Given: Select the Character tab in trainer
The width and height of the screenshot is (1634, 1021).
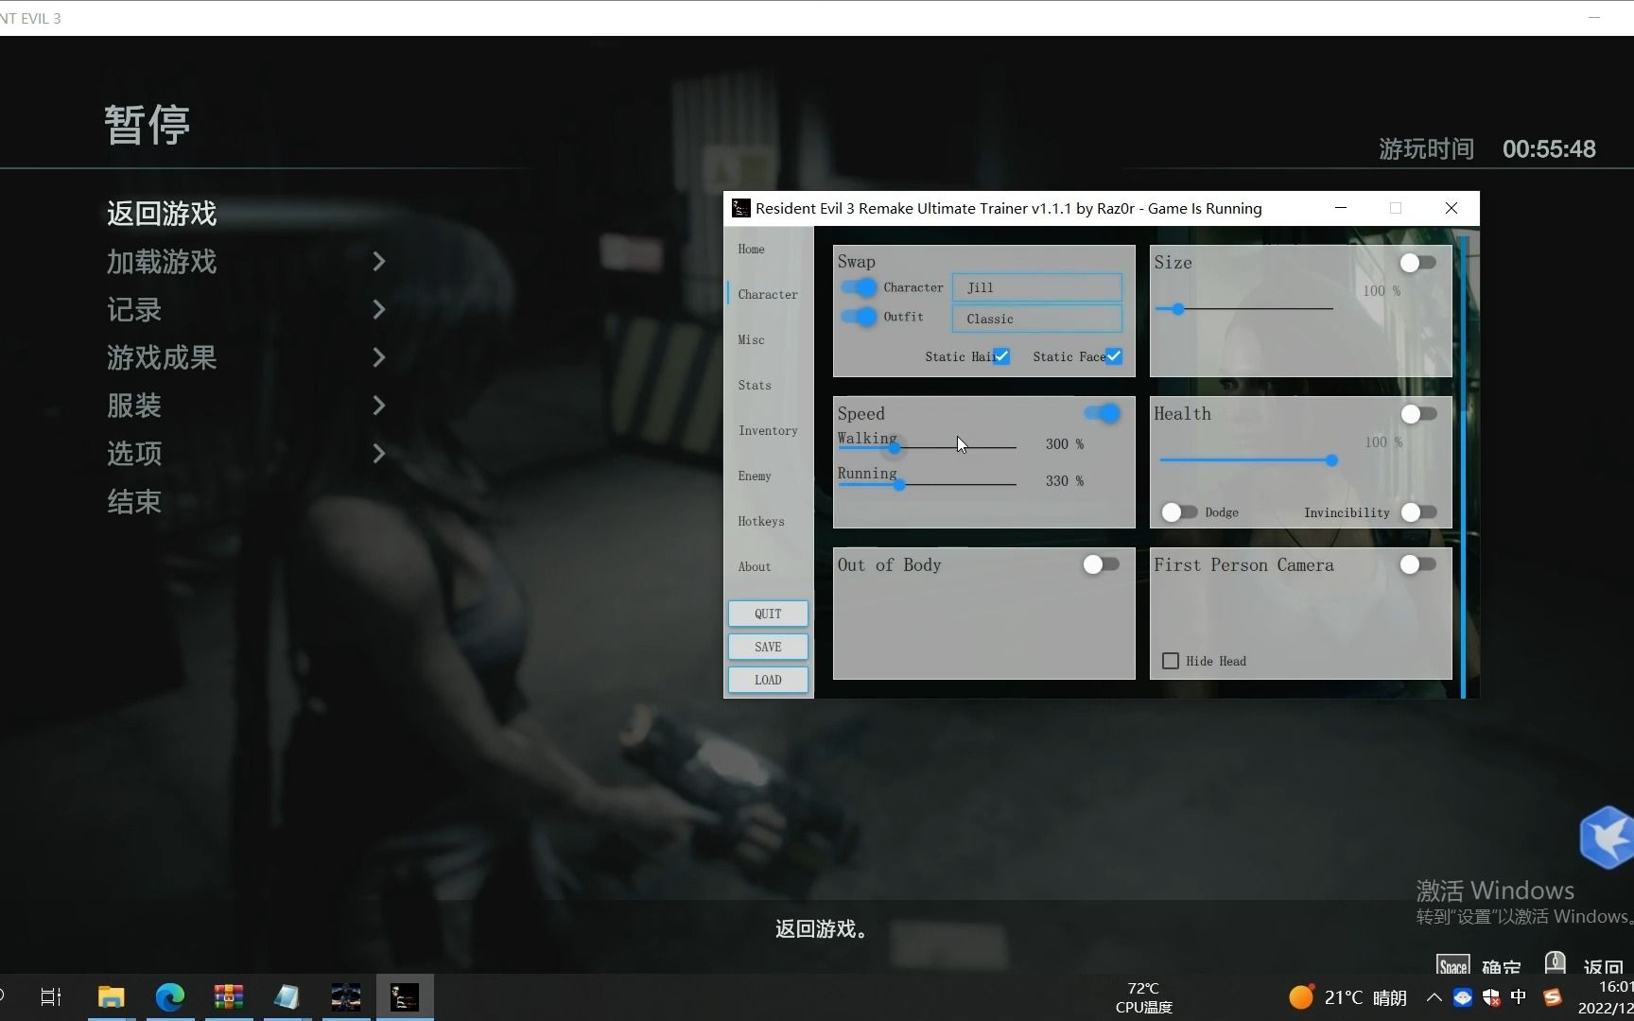Looking at the screenshot, I should click(x=768, y=294).
